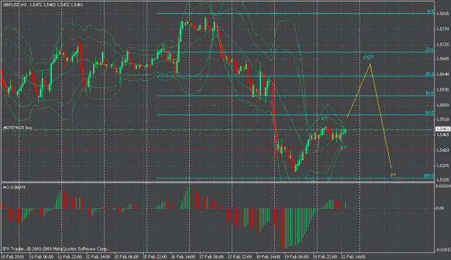
Task: Click the 19 Feb 22:00 time label
Action: coord(325,256)
